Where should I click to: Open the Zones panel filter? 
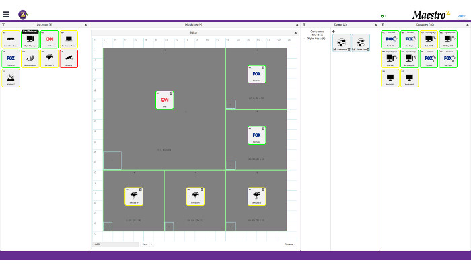click(x=304, y=24)
